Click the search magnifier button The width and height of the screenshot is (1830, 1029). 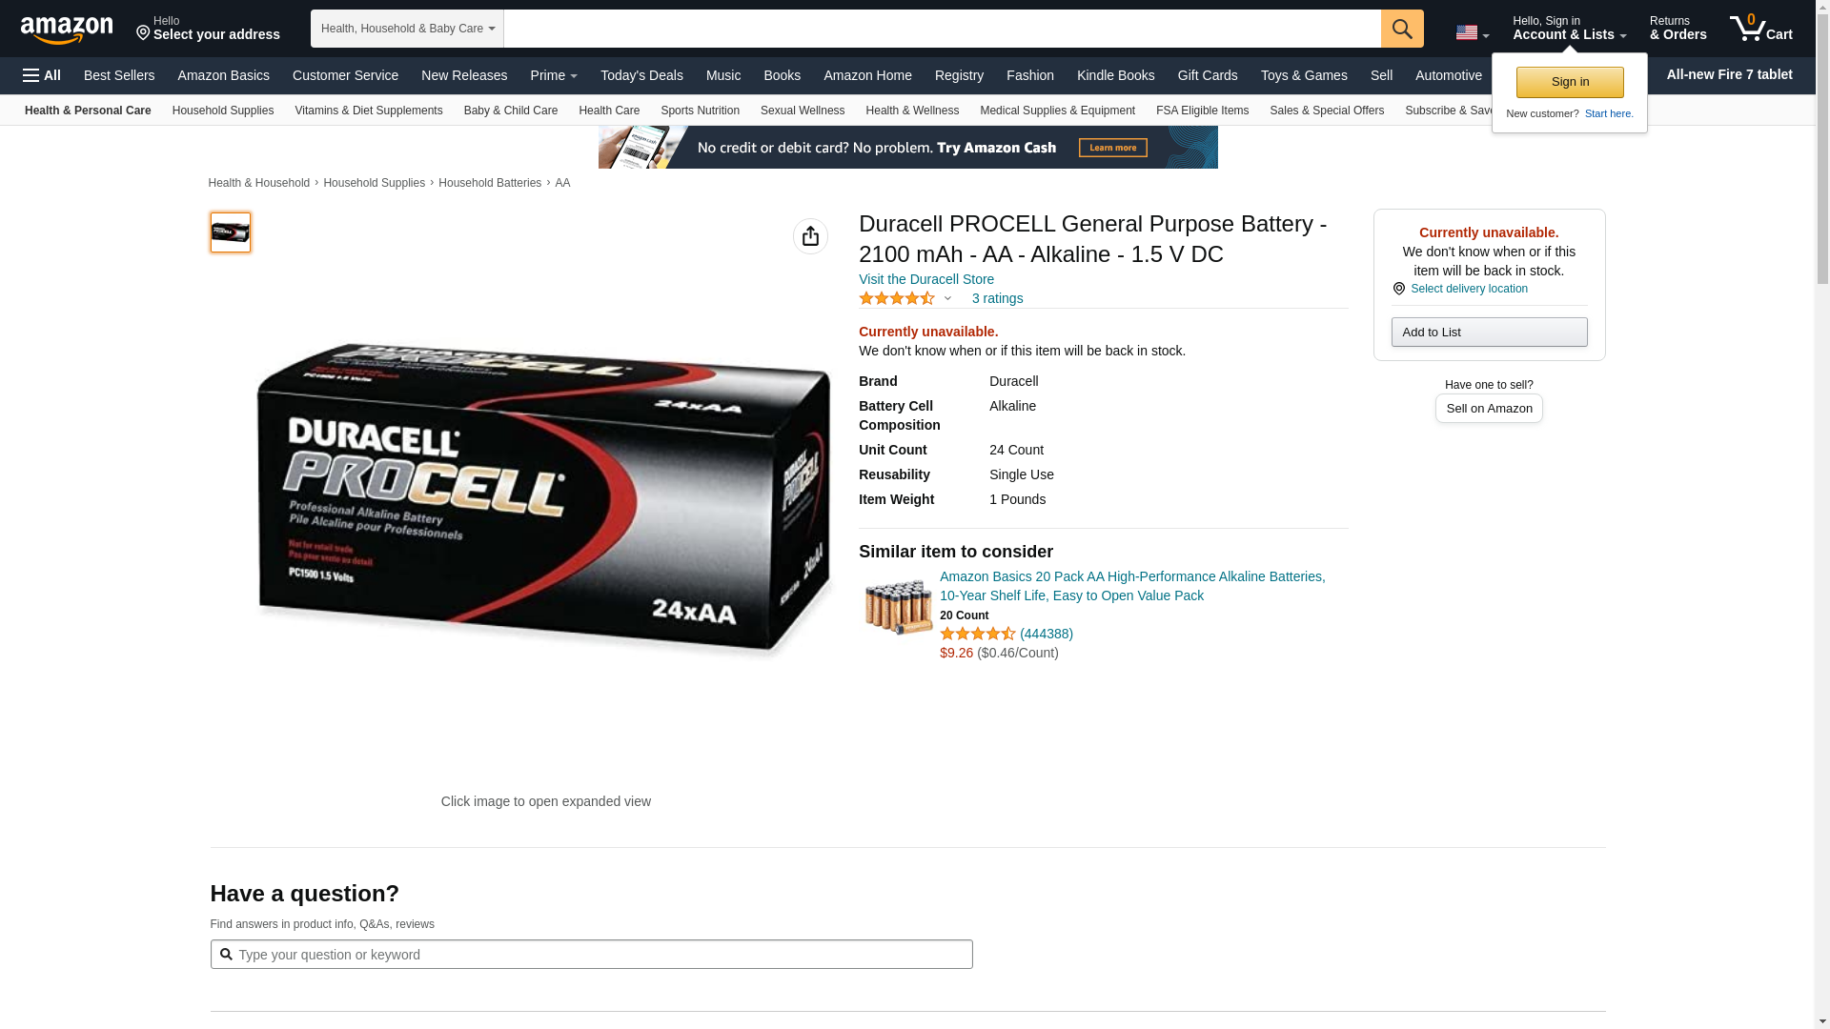(x=1402, y=29)
